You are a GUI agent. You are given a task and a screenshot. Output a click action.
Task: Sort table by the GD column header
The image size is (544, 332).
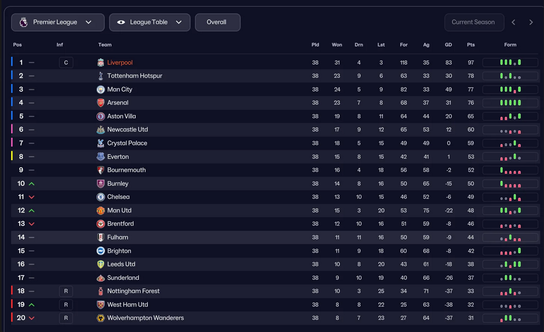448,45
